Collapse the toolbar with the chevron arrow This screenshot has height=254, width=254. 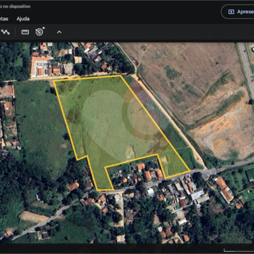pos(59,32)
